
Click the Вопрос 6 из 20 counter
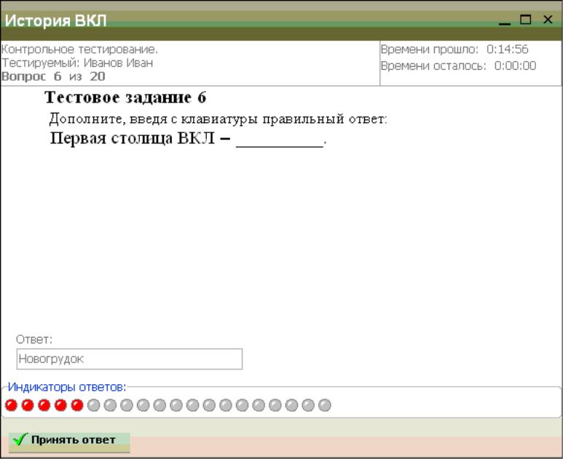tap(53, 76)
